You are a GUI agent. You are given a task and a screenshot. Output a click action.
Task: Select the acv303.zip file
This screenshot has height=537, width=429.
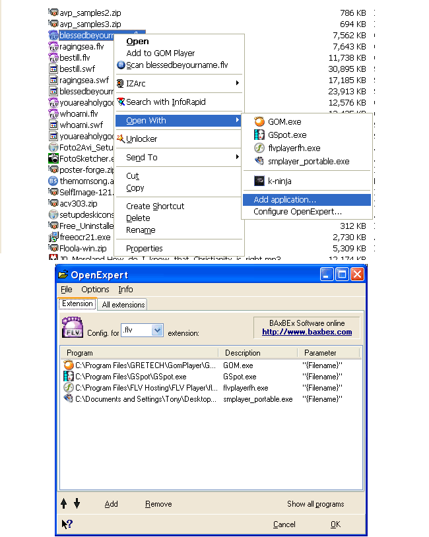[x=79, y=203]
